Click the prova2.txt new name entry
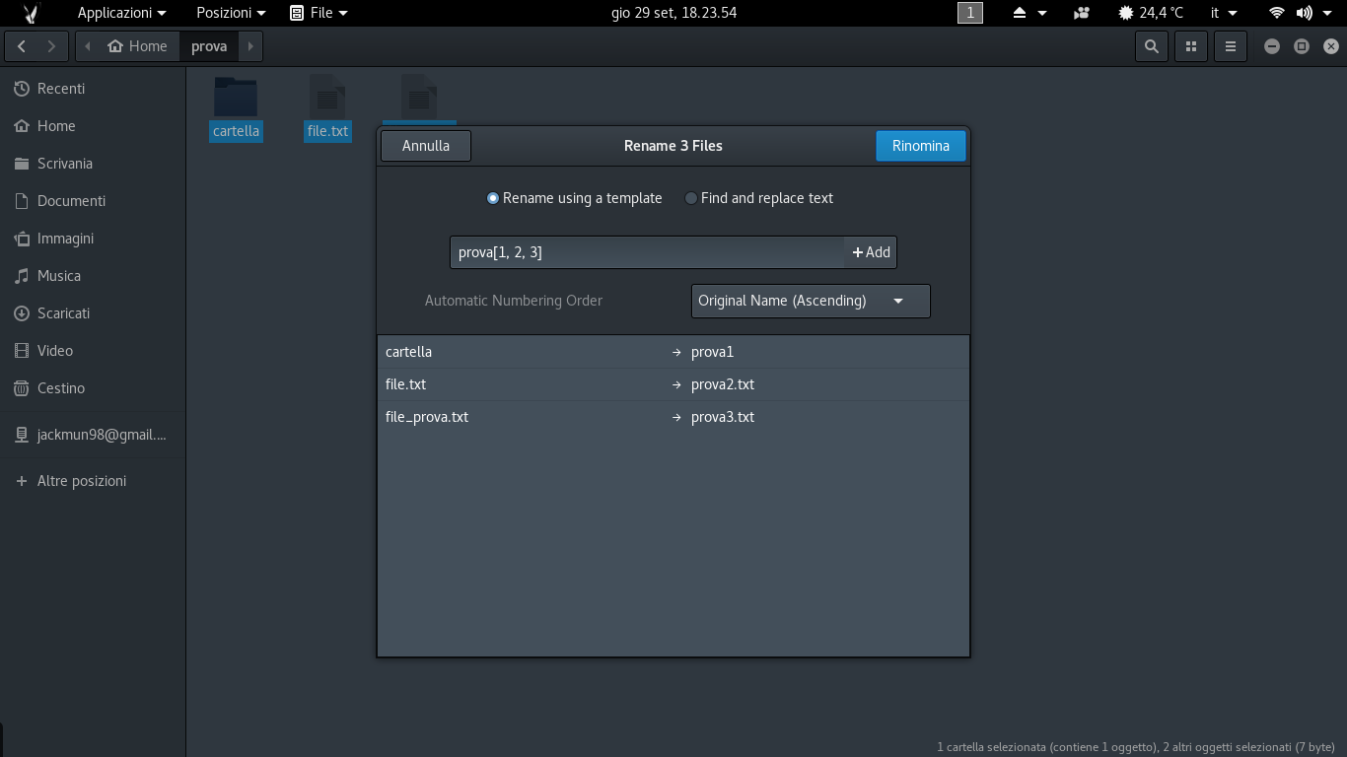1347x757 pixels. point(723,384)
